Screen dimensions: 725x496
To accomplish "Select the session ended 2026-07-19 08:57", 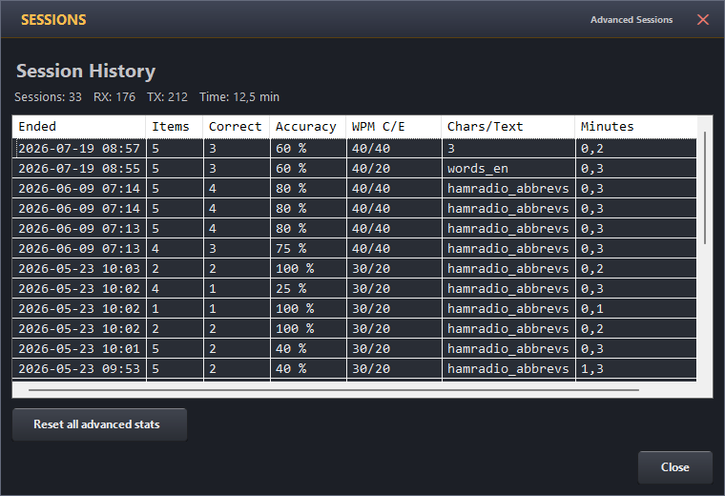I will 355,149.
